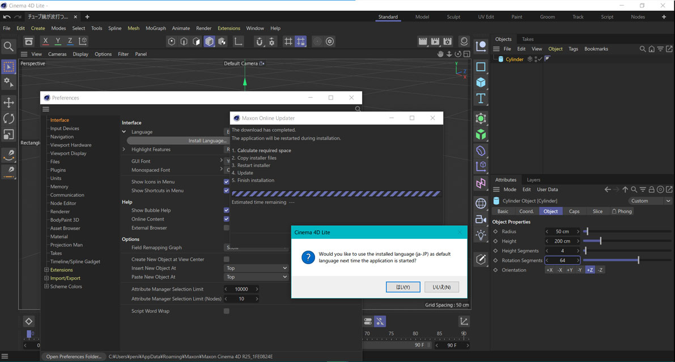
Task: Add a Camera object via camera icon
Action: (x=481, y=219)
